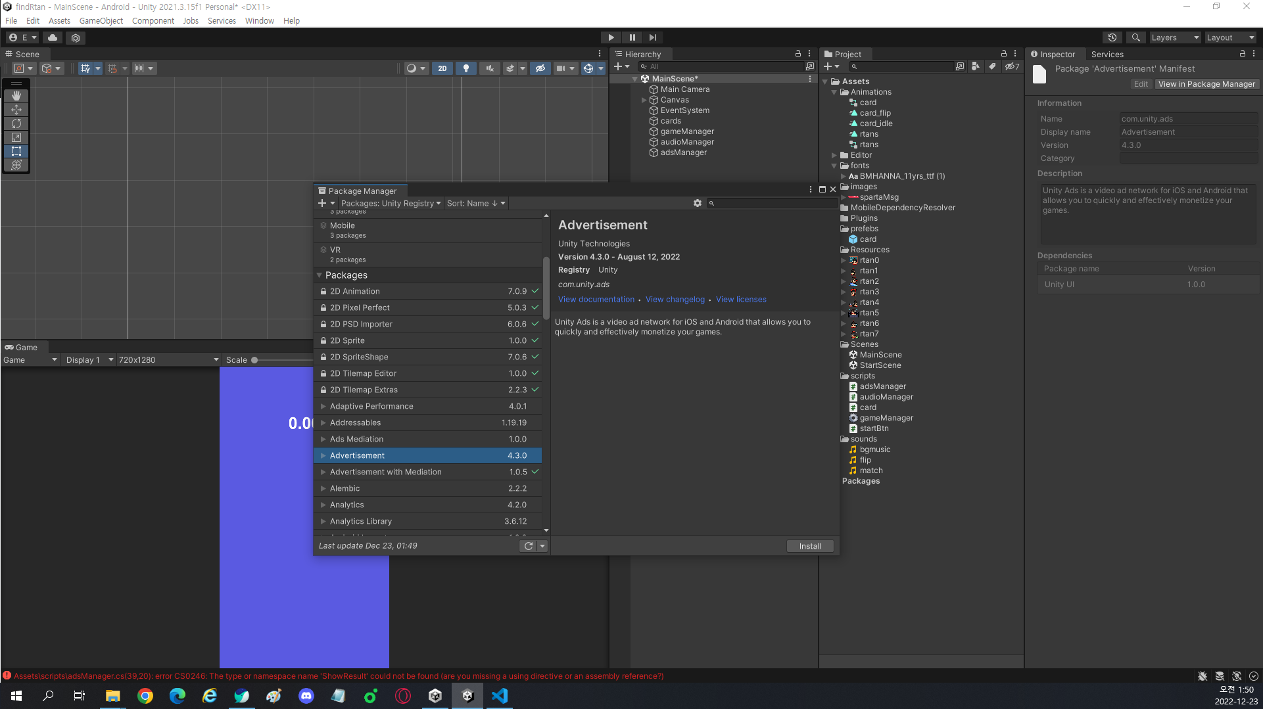Expand Adaptive Performance package entry
The width and height of the screenshot is (1263, 709).
pos(323,406)
